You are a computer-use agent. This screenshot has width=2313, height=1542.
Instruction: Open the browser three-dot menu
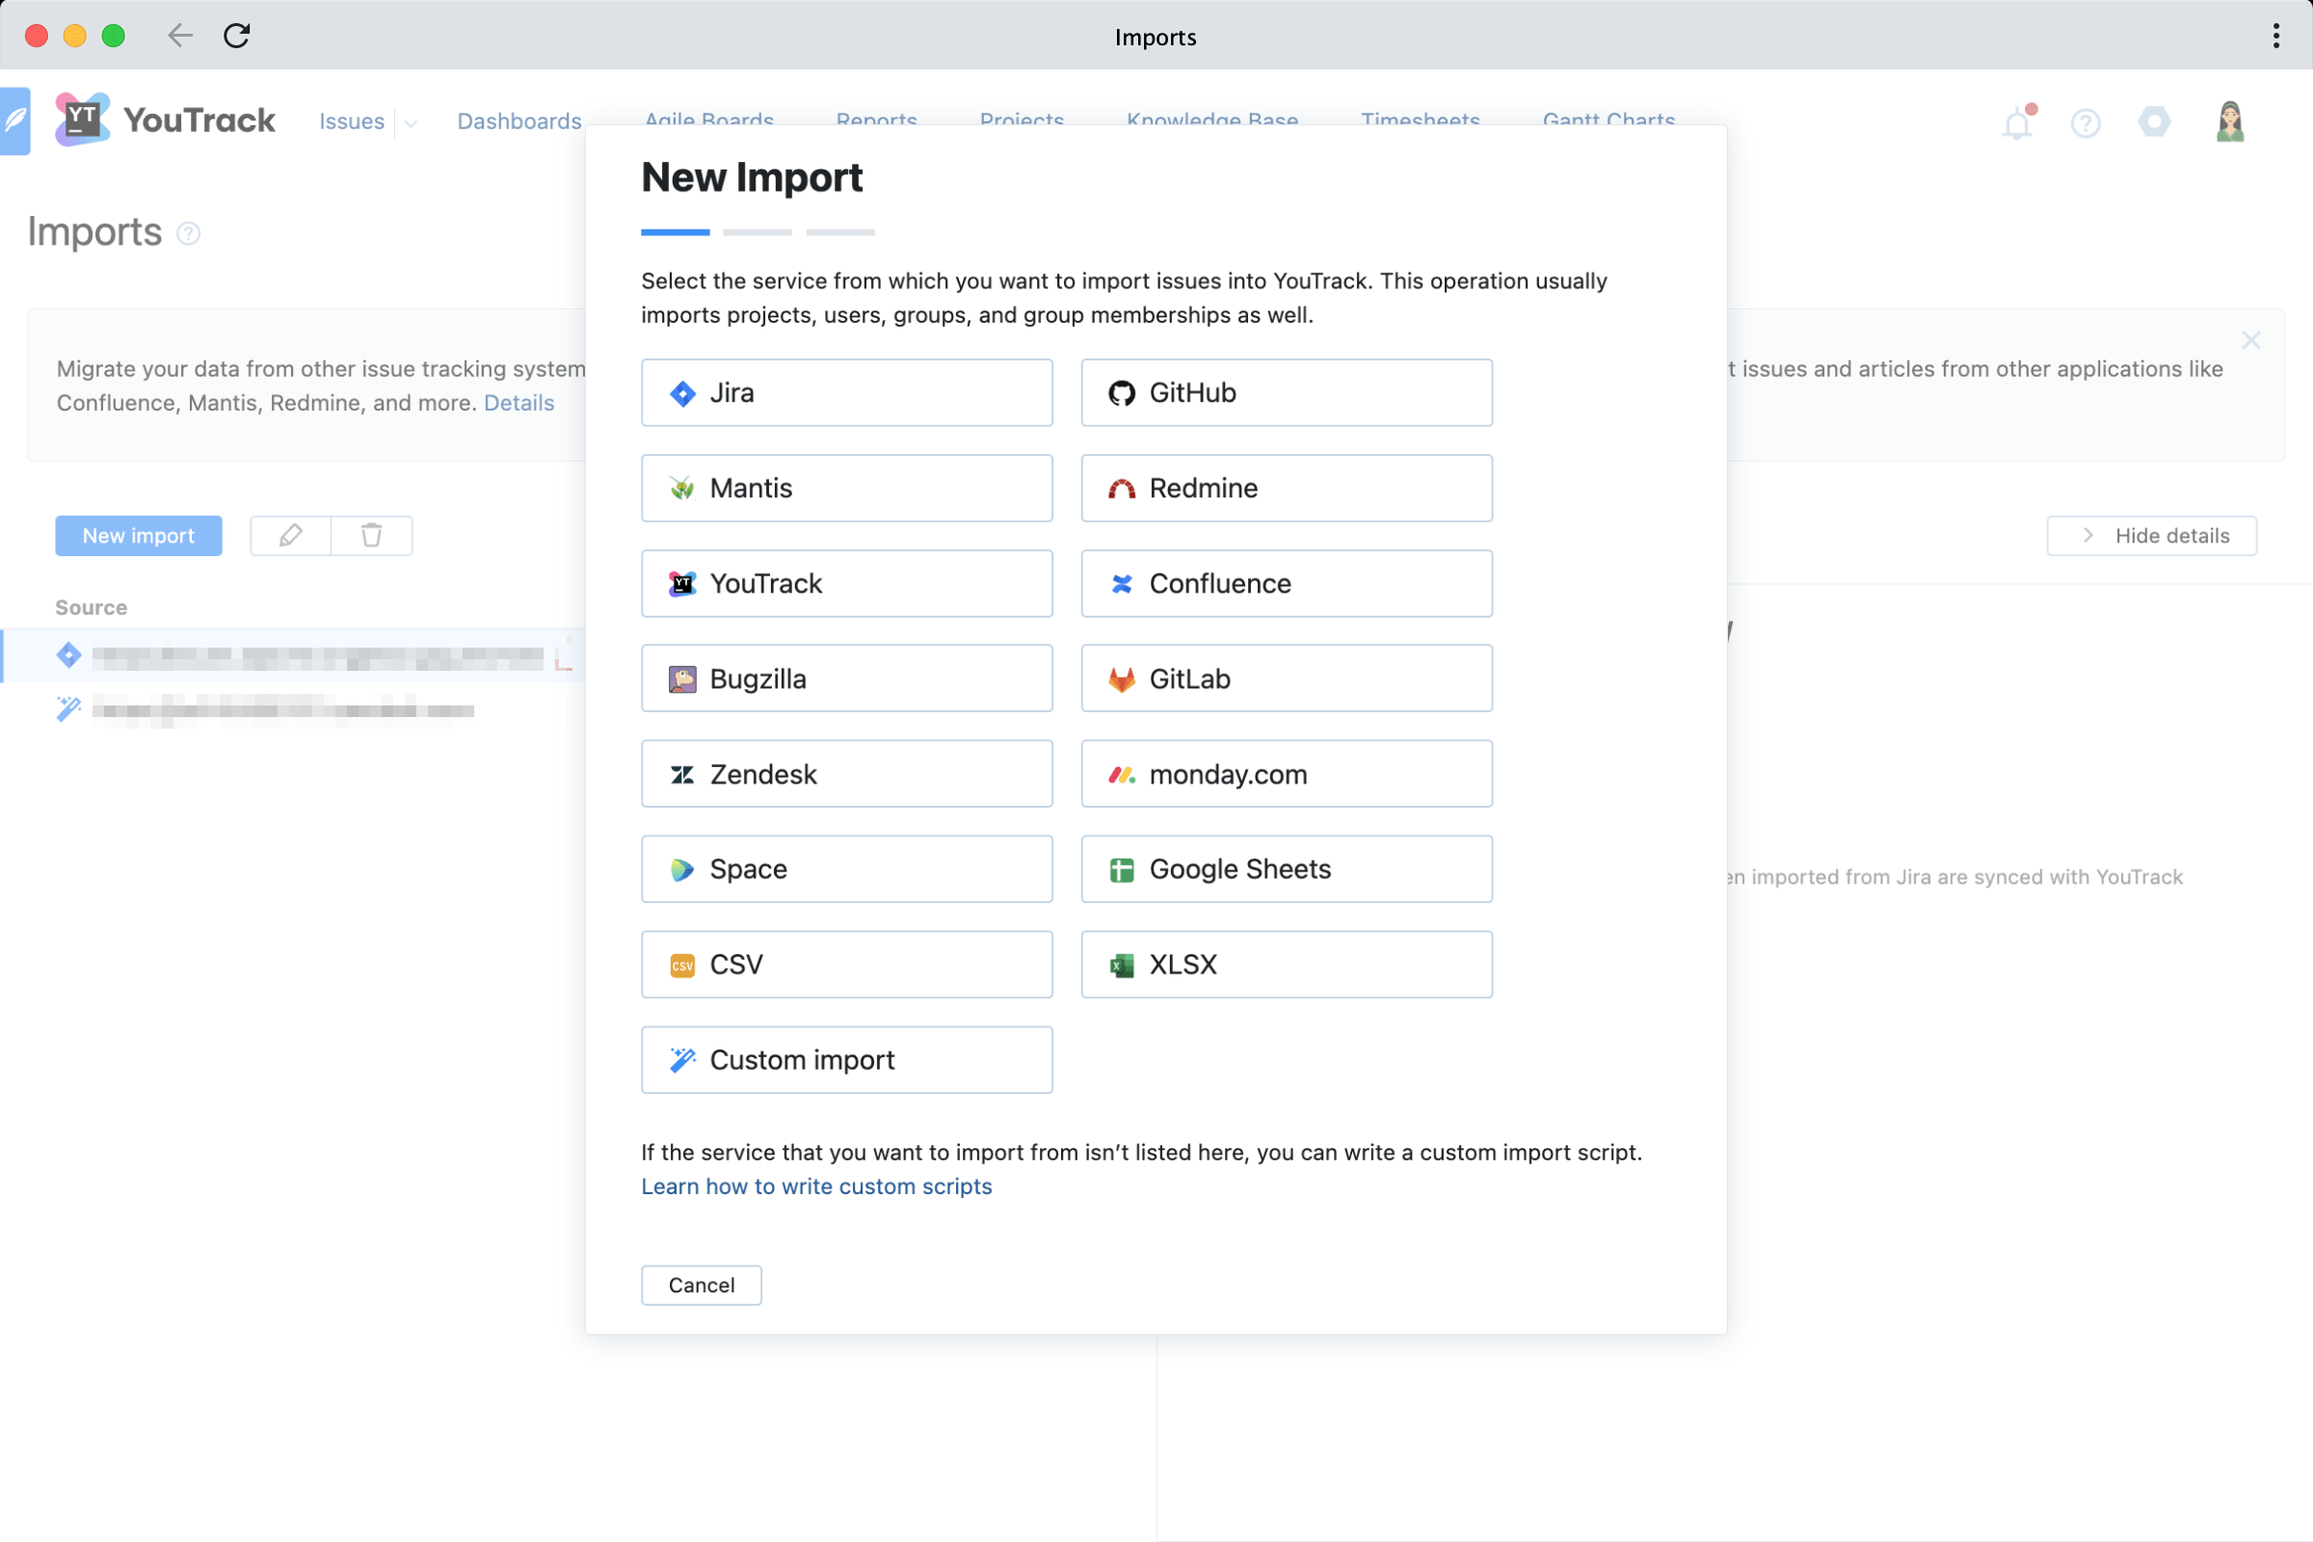2274,36
